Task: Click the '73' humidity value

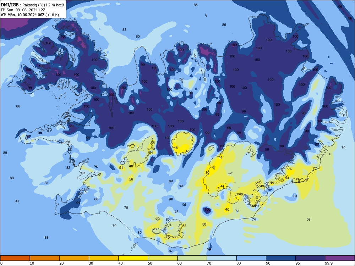Action: 237,211
